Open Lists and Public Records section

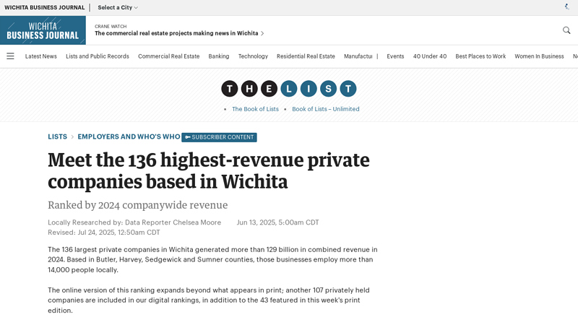coord(98,56)
